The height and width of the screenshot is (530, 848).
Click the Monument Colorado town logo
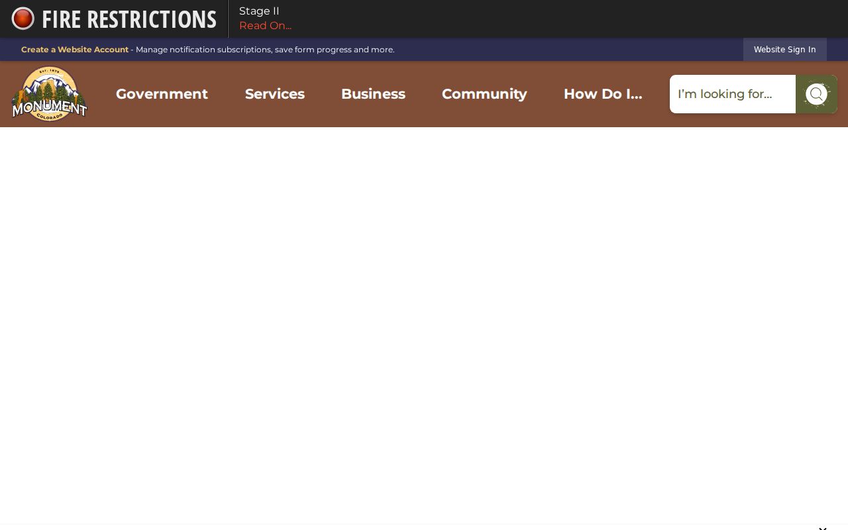[x=50, y=94]
